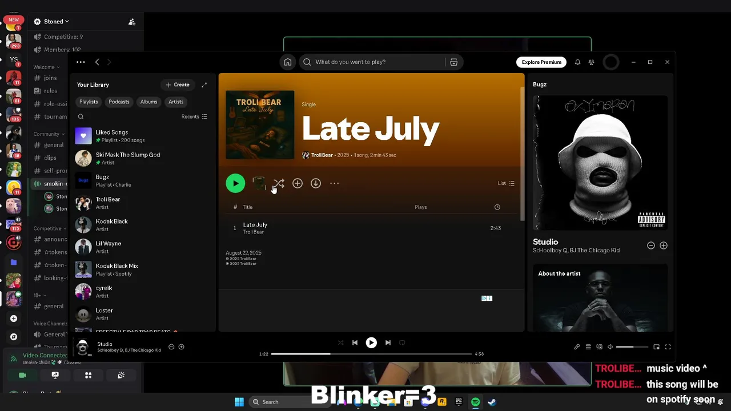Add Late July to your library

tap(298, 183)
